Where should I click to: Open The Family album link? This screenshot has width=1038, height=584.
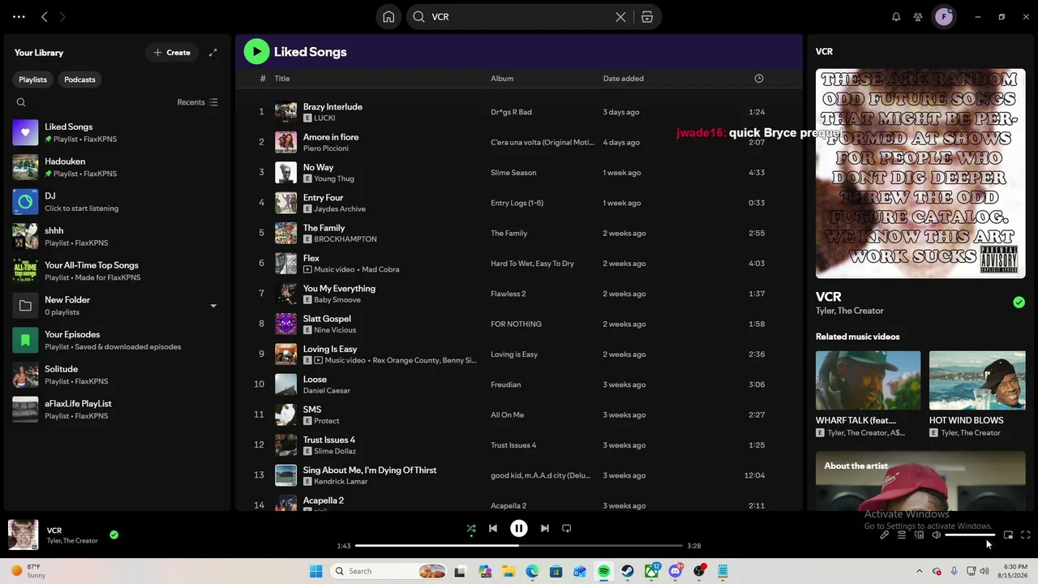coord(509,234)
